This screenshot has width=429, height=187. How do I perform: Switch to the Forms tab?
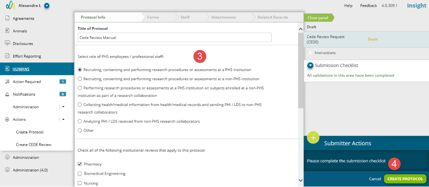coord(153,17)
